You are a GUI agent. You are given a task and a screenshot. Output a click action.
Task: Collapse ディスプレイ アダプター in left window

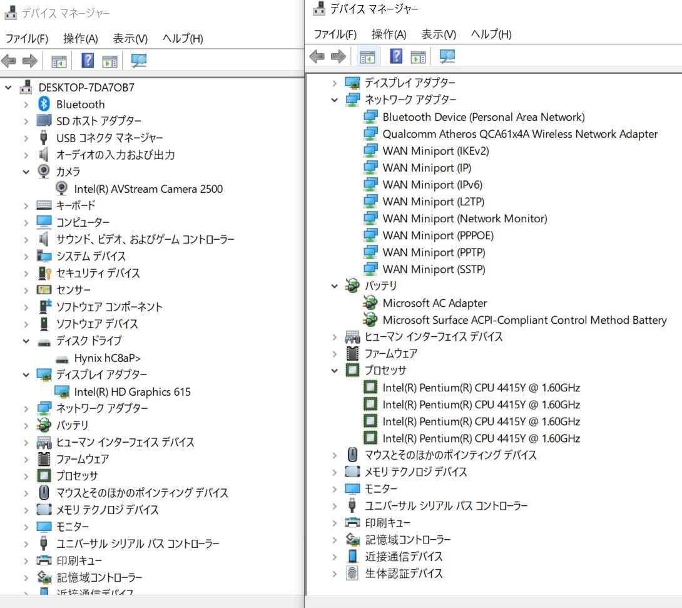click(26, 374)
